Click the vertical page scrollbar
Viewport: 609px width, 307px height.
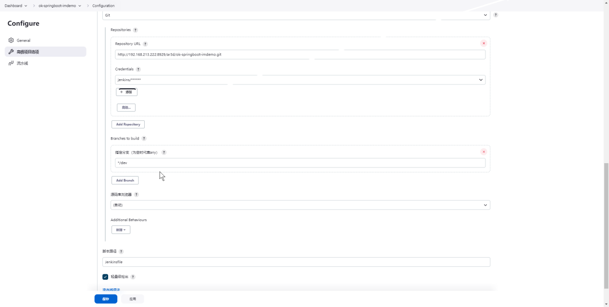click(606, 225)
